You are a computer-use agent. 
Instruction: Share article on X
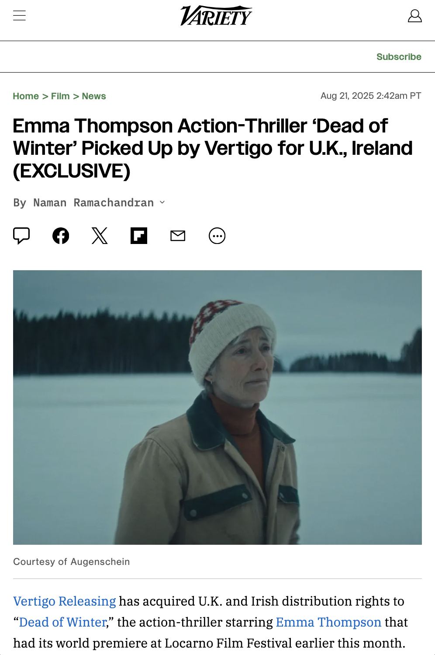point(100,236)
